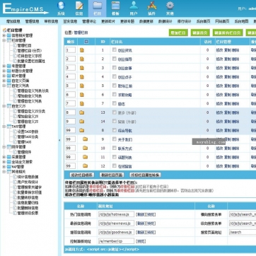
Task: Collapse the TAGS管理 tree node
Action: (4, 127)
